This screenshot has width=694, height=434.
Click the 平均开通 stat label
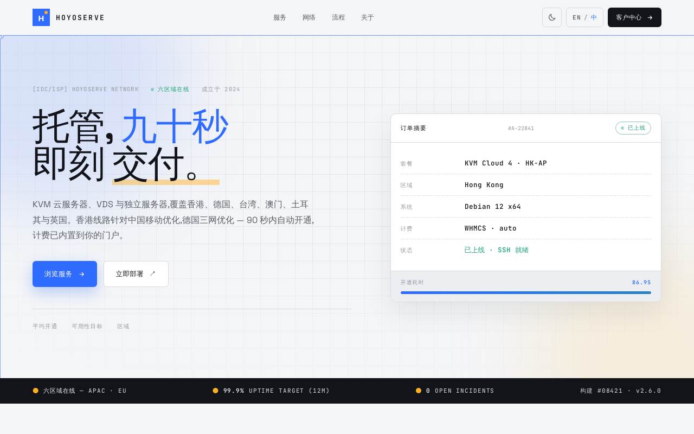[x=45, y=326]
